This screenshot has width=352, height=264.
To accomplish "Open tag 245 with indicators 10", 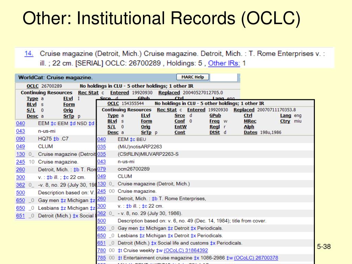I will tap(20, 162).
